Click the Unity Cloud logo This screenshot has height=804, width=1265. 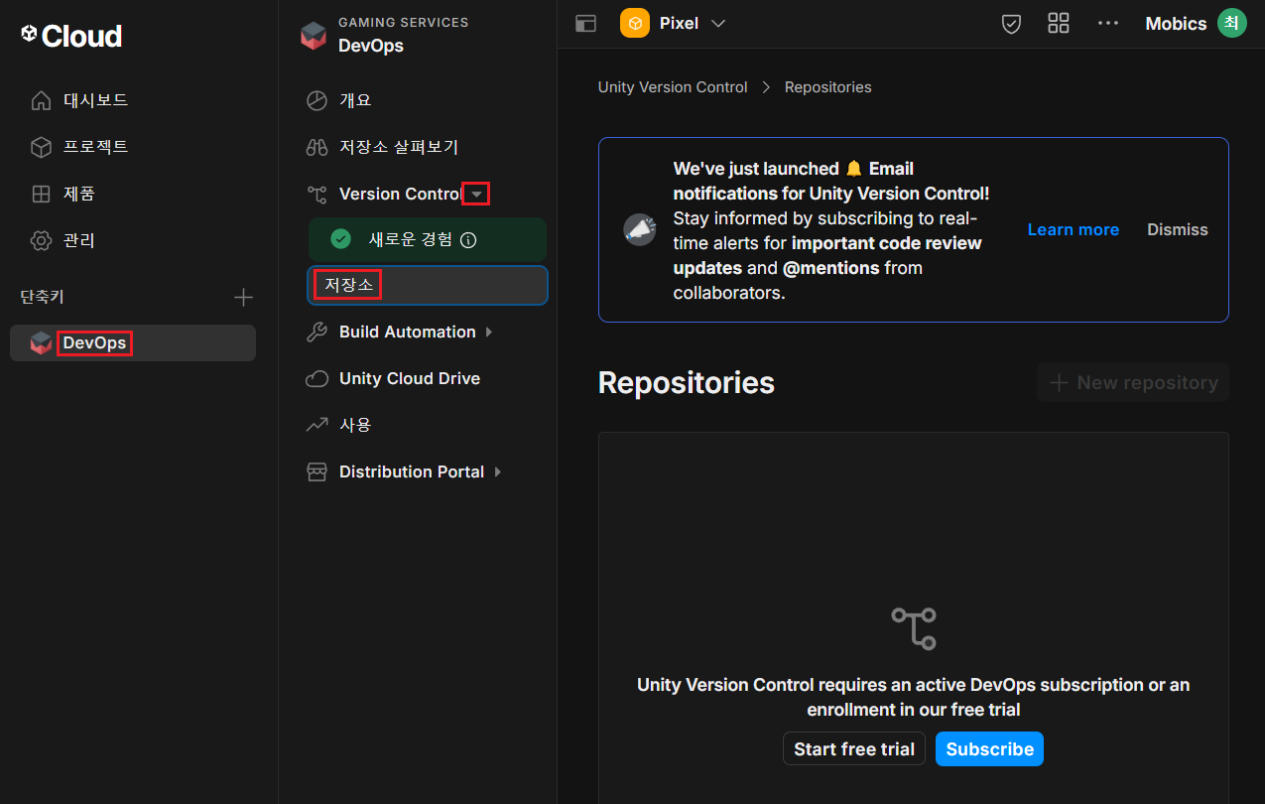71,36
